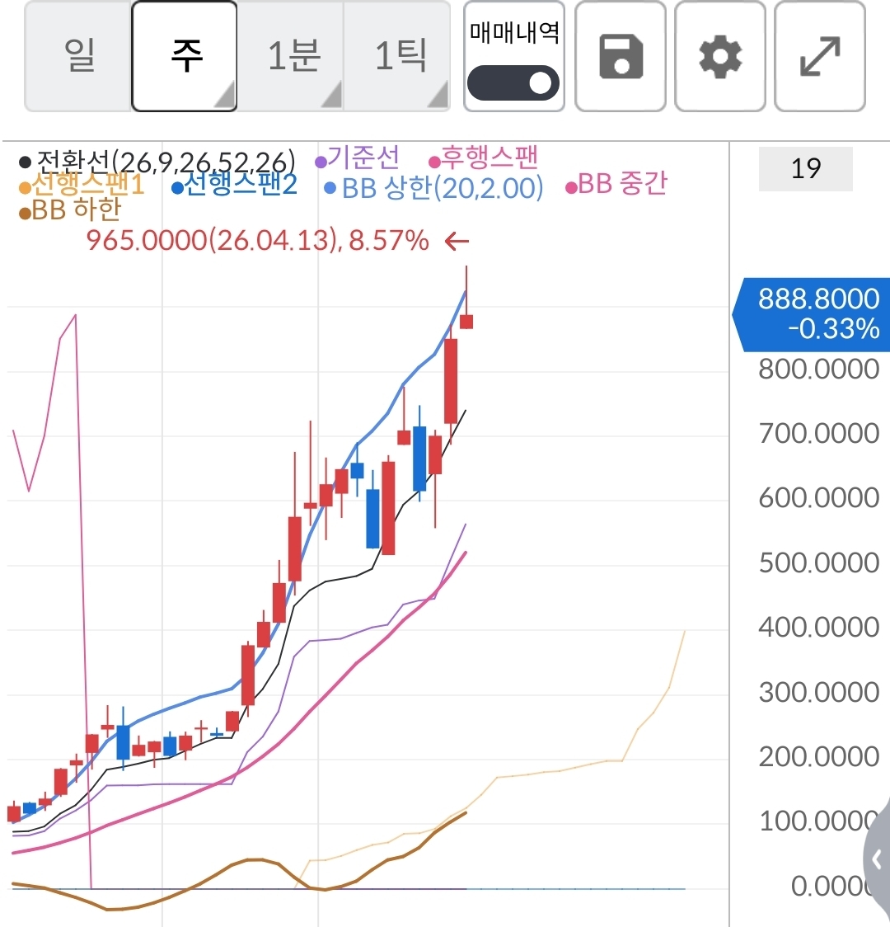This screenshot has width=890, height=927.
Task: Click the black dot next to 전환선
Action: point(25,162)
